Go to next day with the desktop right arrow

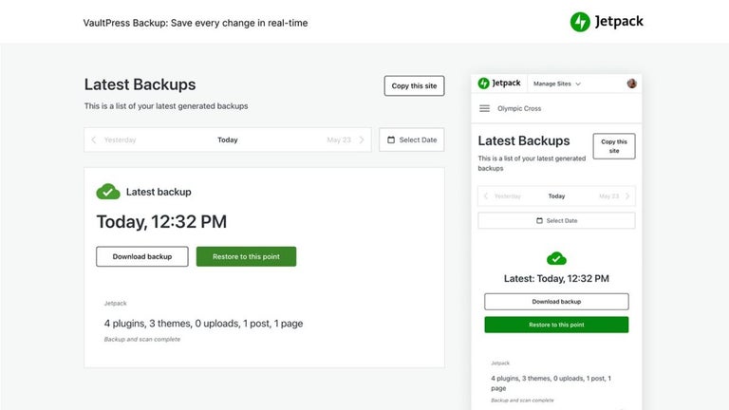pos(361,140)
